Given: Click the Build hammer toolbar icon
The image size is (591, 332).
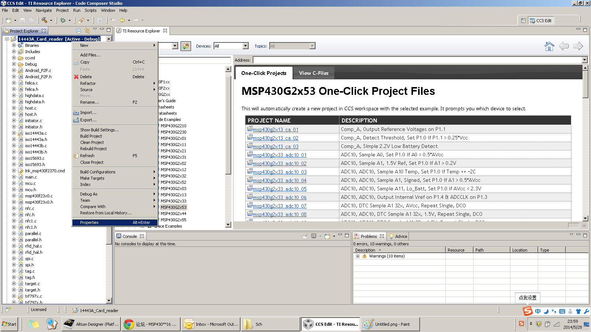Looking at the screenshot, I should coord(44,21).
